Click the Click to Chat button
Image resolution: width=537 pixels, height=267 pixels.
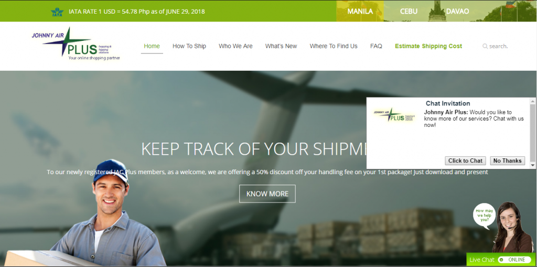[x=466, y=161]
